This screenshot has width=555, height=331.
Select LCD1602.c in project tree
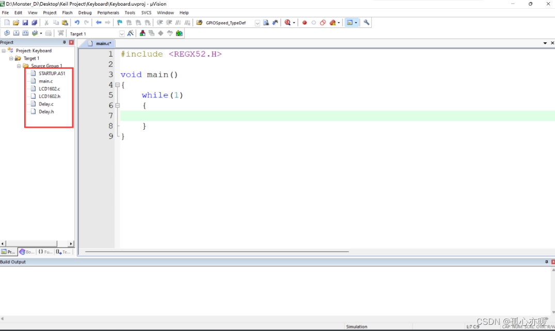tap(49, 89)
